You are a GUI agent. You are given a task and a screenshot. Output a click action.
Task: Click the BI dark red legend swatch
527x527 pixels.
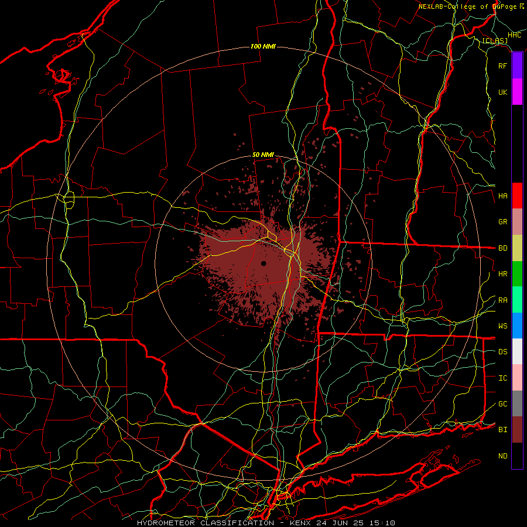(517, 430)
